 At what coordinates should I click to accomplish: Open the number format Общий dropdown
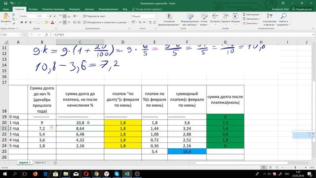pyautogui.click(x=155, y=16)
